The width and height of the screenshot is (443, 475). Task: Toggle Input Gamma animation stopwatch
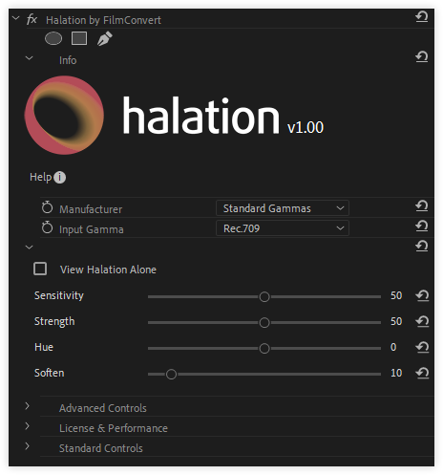(x=47, y=227)
